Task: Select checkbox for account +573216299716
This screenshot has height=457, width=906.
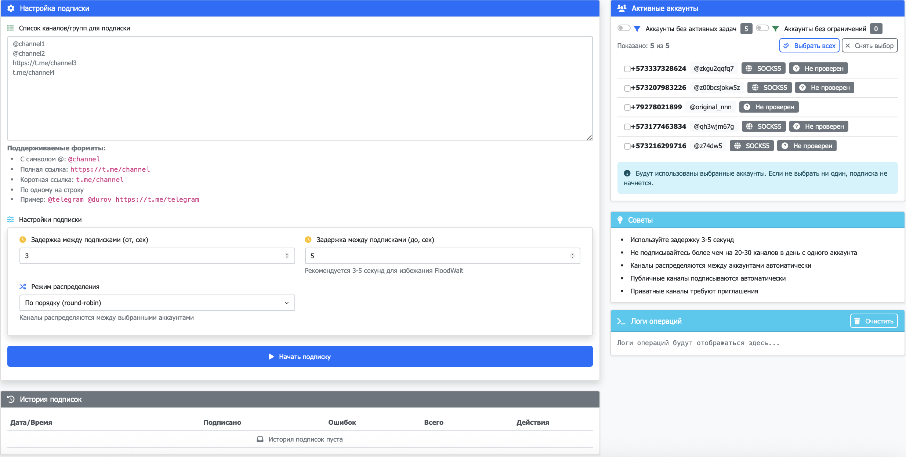Action: tap(627, 146)
